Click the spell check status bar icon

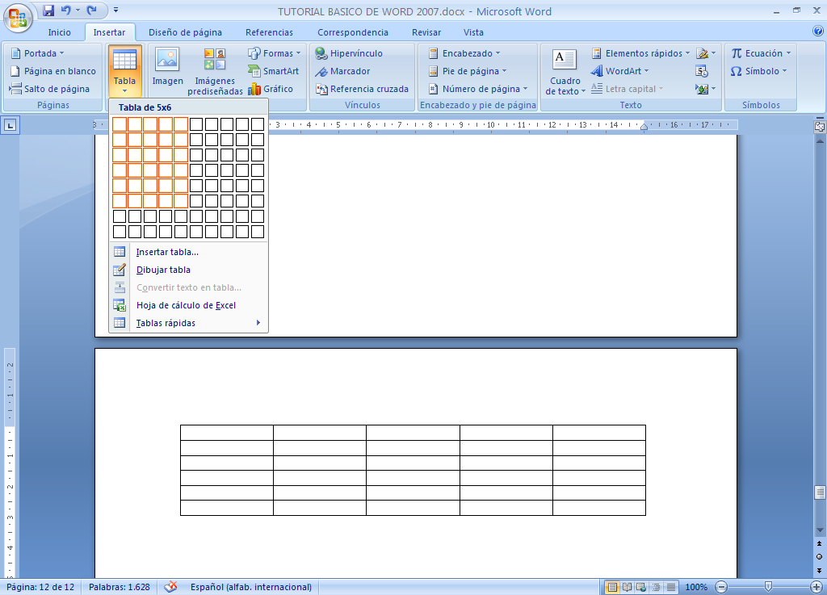pos(170,587)
